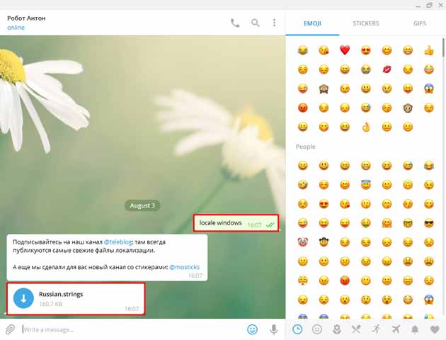446x340 pixels.
Task: Switch to the STICKERS tab
Action: click(x=365, y=23)
